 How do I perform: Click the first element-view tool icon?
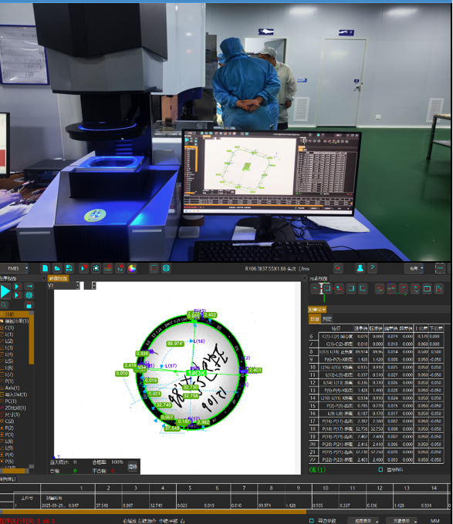[x=316, y=288]
